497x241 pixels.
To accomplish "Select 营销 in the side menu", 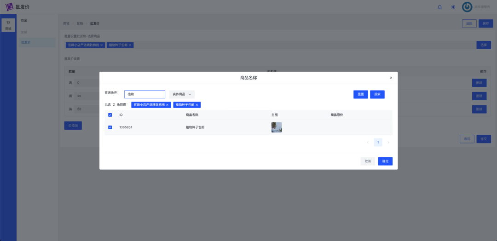I will 24,32.
